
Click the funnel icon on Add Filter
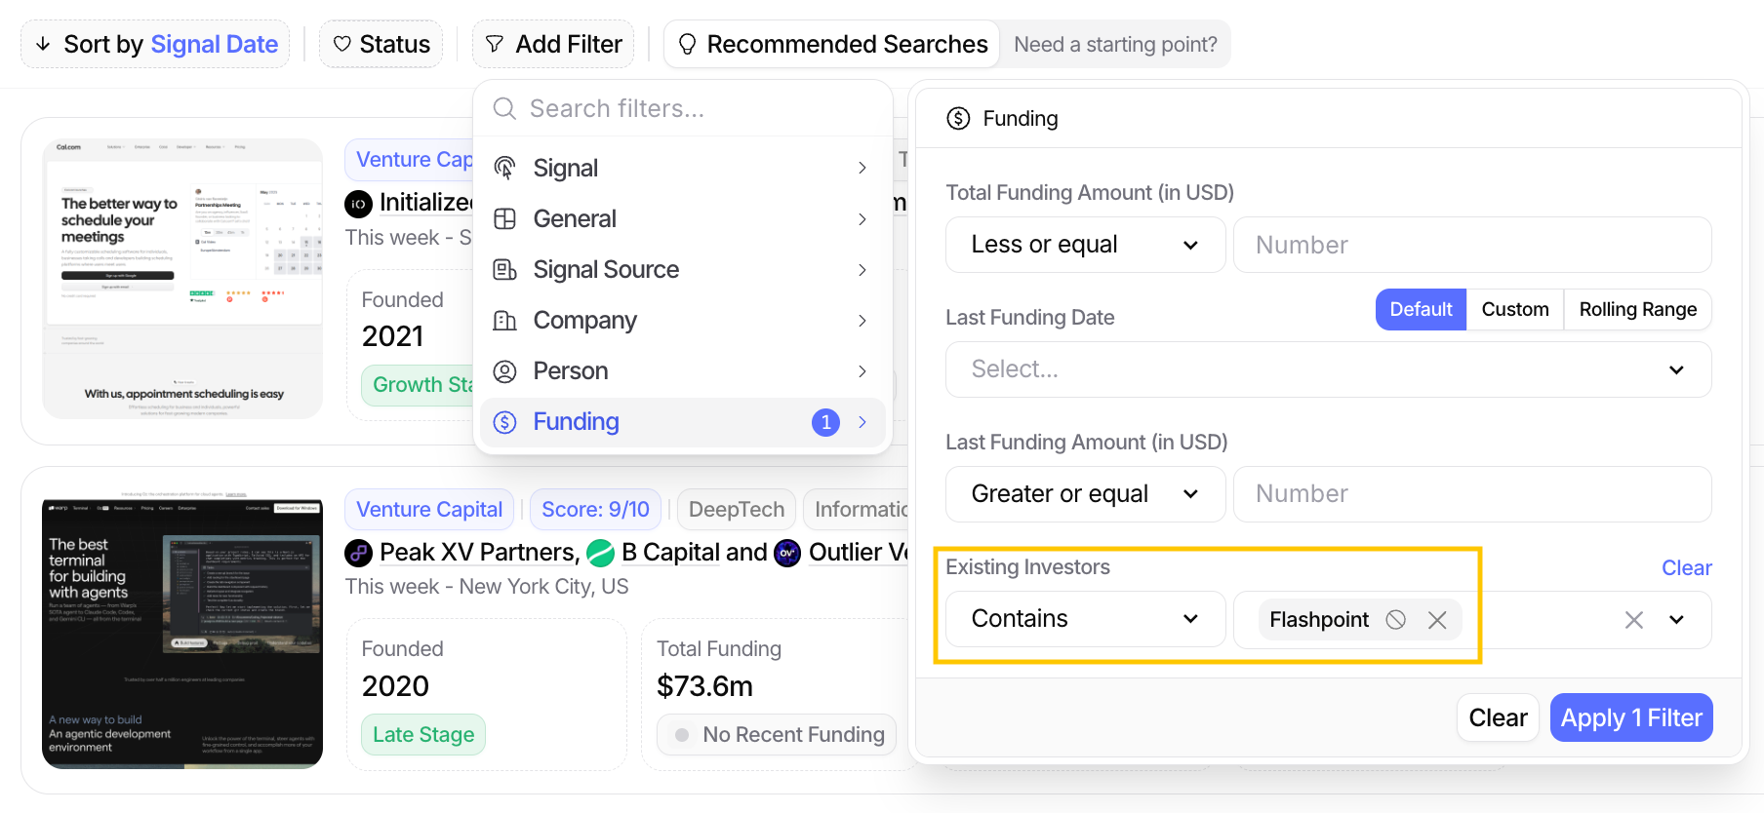pyautogui.click(x=495, y=44)
